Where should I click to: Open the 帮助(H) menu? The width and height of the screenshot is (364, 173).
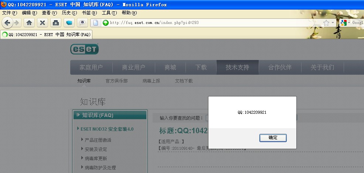(129, 13)
